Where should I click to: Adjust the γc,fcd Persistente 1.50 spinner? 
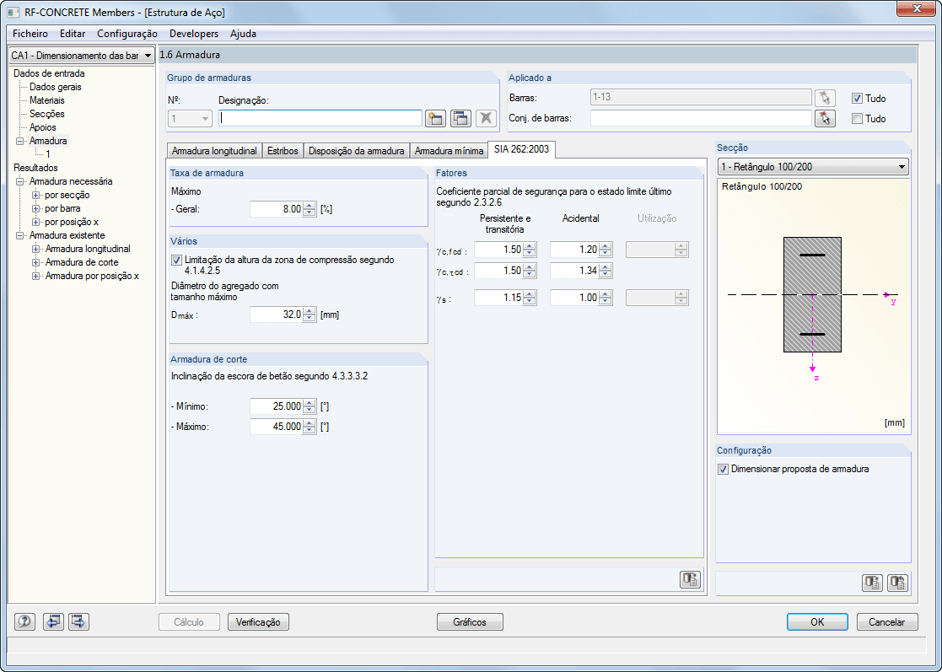[530, 250]
